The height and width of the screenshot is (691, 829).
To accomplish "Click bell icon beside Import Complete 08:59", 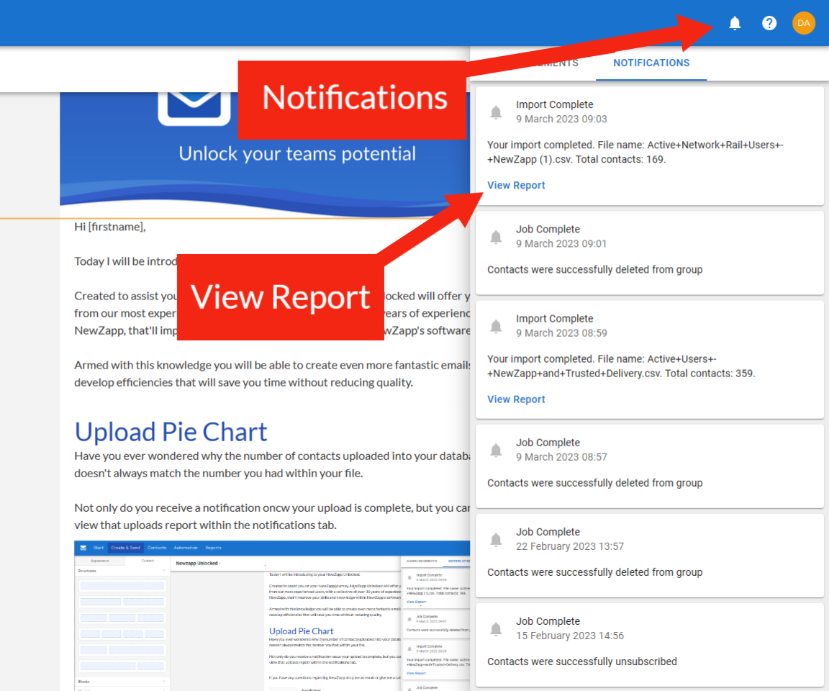I will tap(496, 326).
